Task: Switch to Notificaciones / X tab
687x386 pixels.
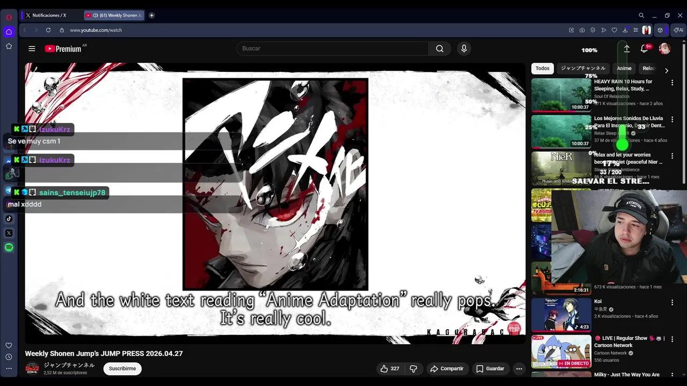Action: coord(50,16)
